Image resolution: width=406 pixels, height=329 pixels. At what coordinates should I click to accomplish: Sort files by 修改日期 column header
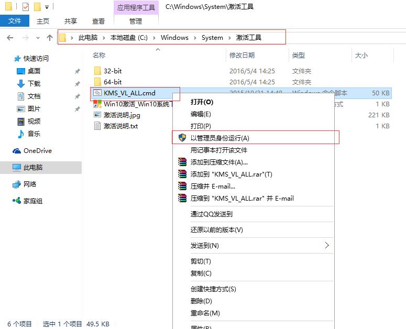pos(242,55)
